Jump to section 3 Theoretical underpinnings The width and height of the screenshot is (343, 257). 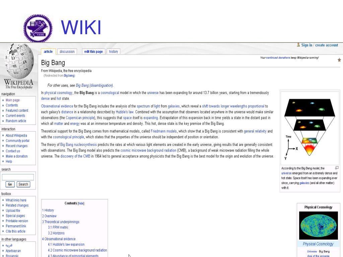pos(61,222)
